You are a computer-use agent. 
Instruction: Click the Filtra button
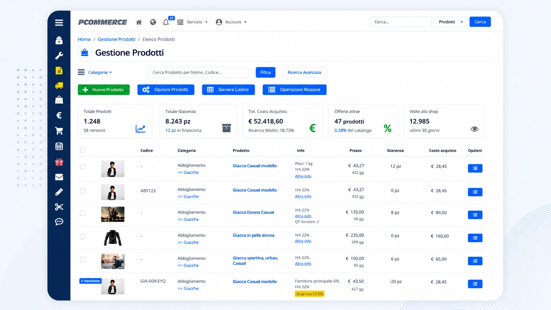(265, 72)
